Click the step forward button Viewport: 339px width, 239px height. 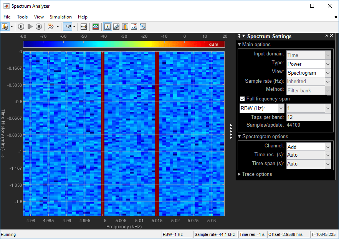pyautogui.click(x=30, y=27)
